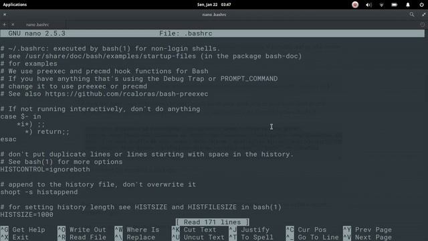Open the date and time indicator

[x=214, y=5]
